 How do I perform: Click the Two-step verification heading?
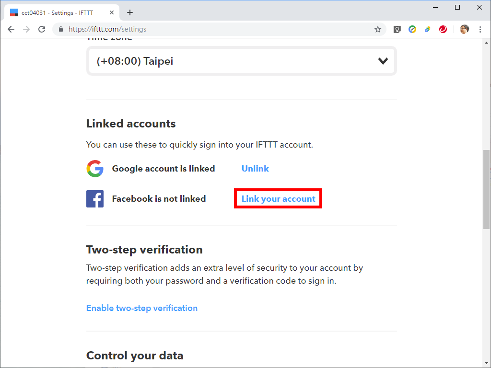point(144,250)
